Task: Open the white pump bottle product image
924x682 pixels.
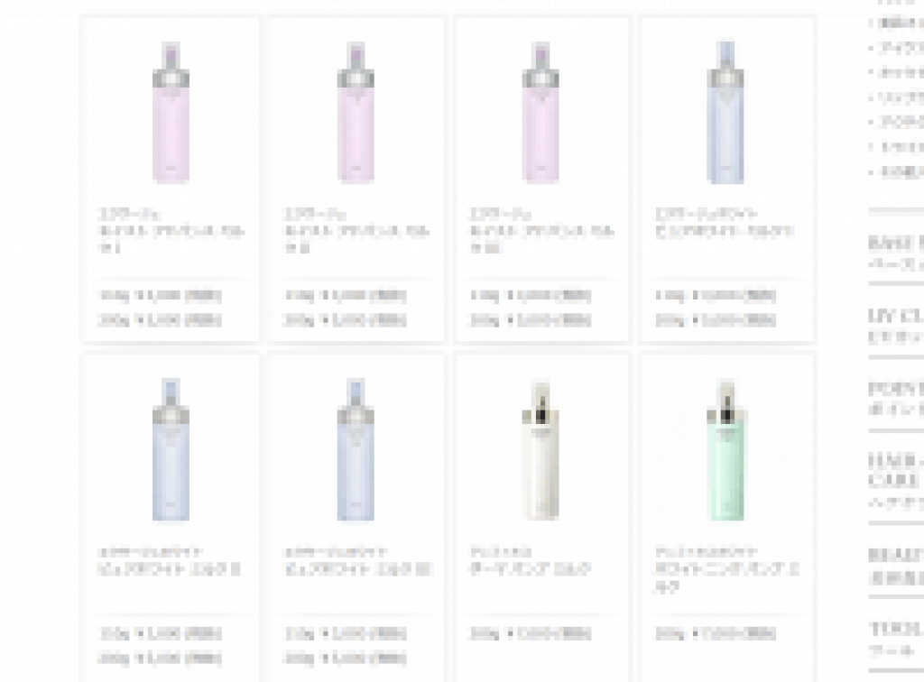Action: (541, 450)
